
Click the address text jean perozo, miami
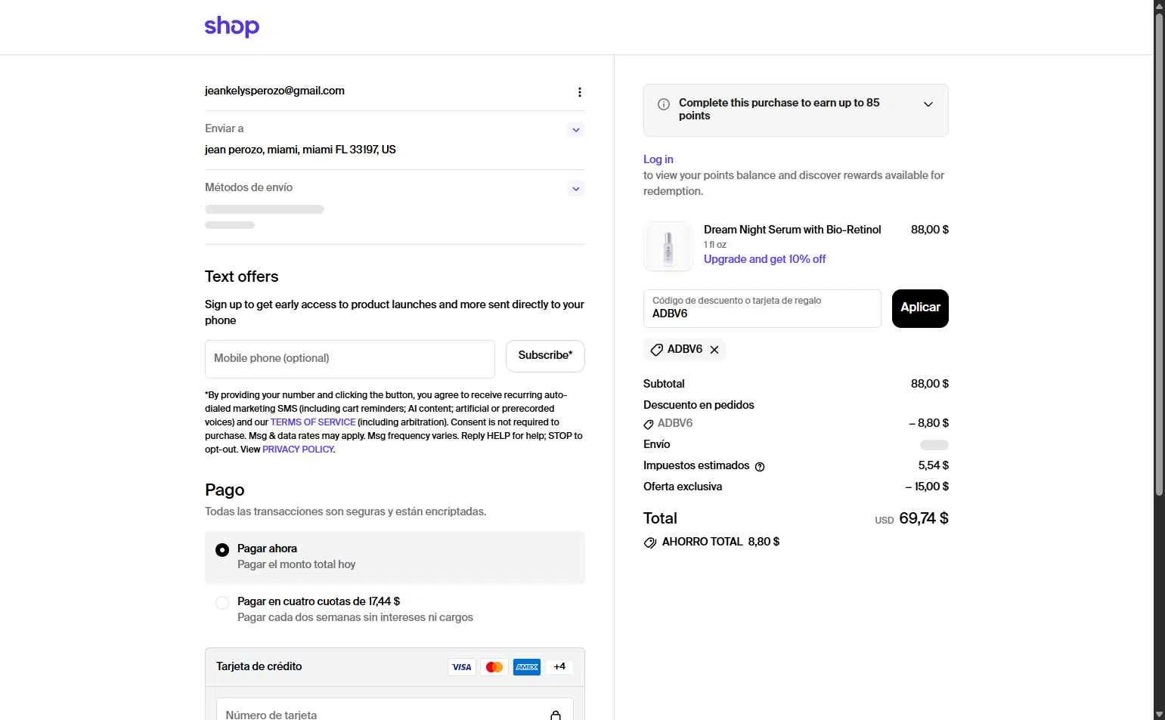click(x=300, y=150)
